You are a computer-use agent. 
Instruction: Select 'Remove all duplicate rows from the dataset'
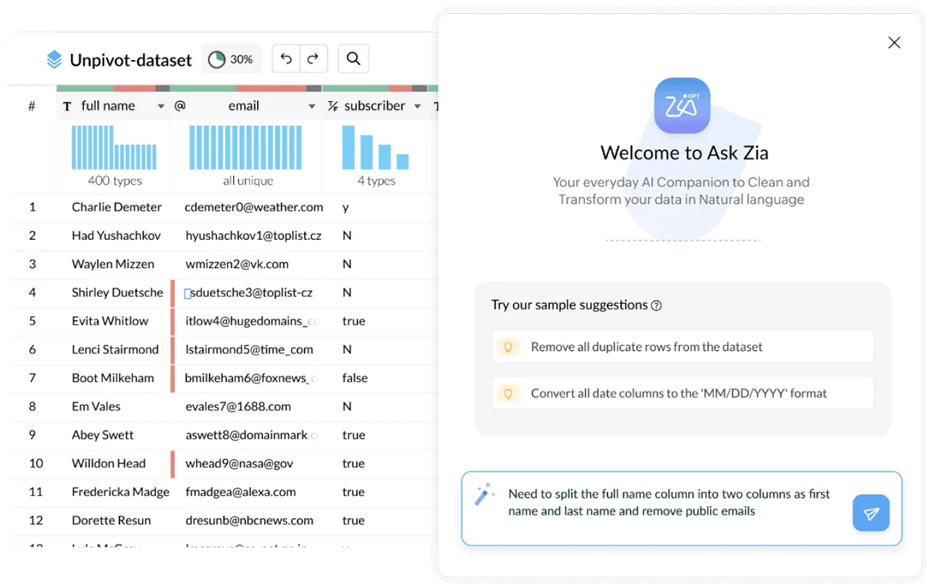[646, 347]
